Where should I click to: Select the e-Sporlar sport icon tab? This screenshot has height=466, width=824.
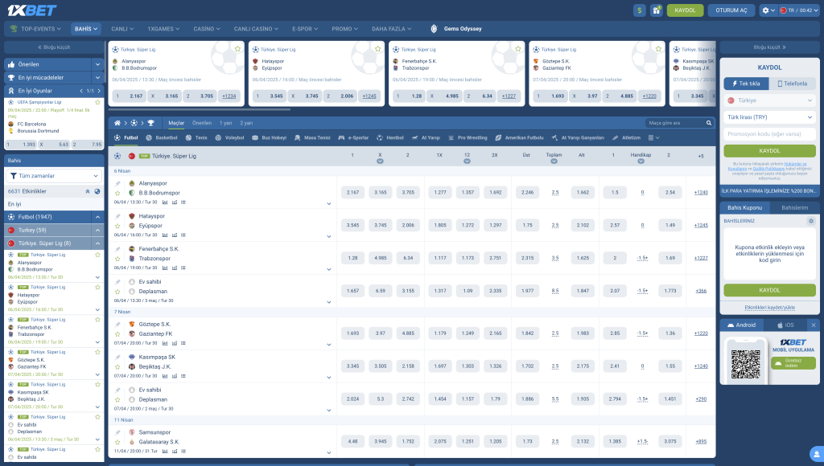pyautogui.click(x=353, y=138)
